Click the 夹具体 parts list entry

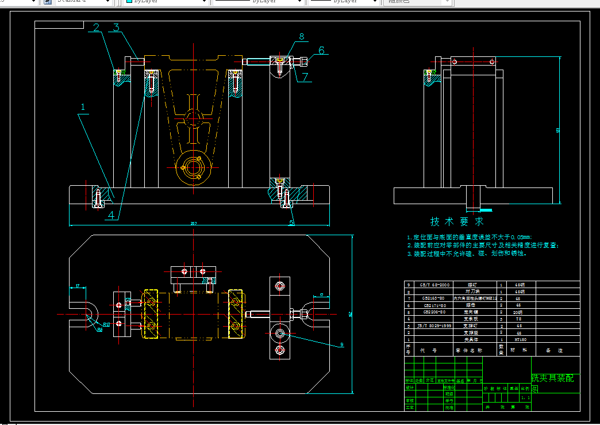pyautogui.click(x=471, y=339)
